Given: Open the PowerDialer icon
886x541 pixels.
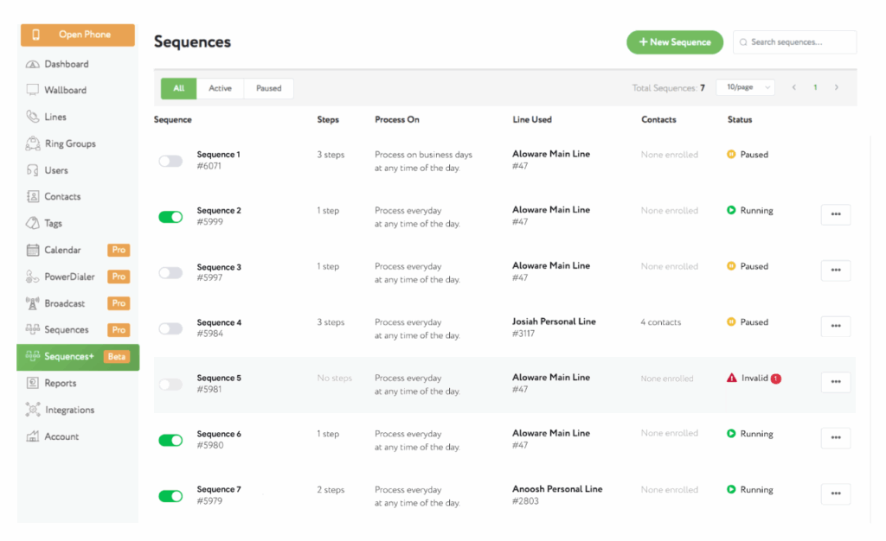Looking at the screenshot, I should 33,277.
